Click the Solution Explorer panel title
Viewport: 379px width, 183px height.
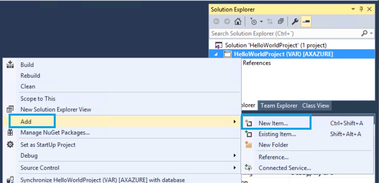tap(233, 10)
